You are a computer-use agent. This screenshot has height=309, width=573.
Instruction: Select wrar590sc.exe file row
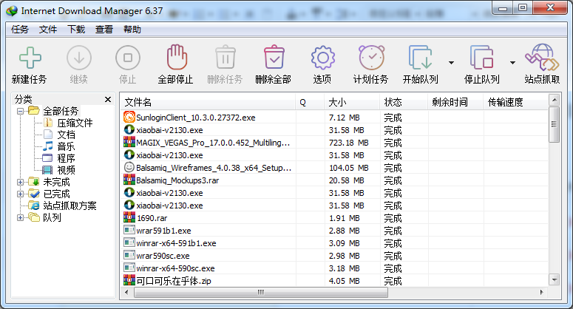334,256
